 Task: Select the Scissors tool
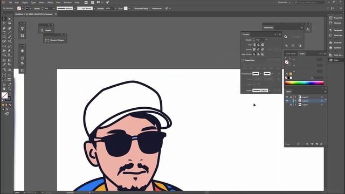tap(10, 41)
